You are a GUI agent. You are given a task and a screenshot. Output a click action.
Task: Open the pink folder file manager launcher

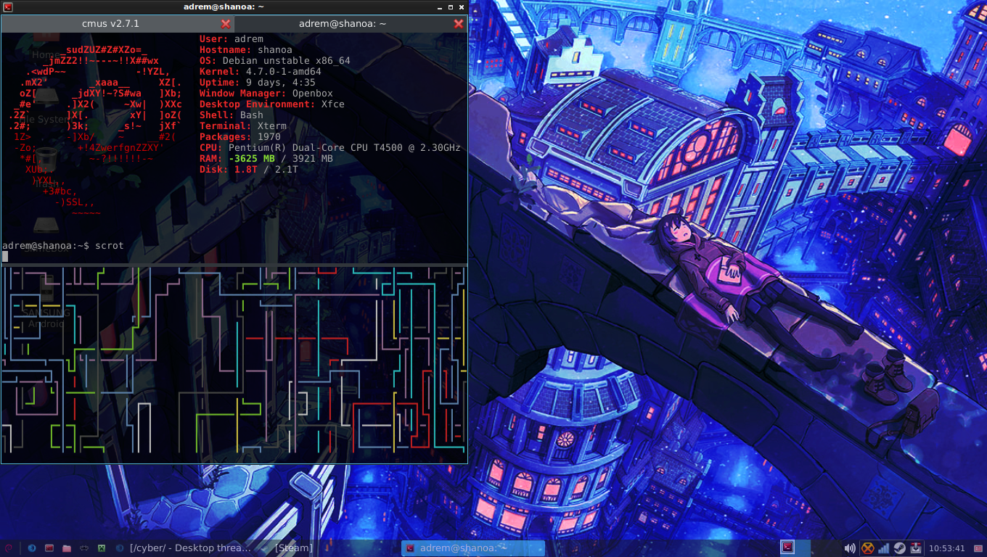[67, 548]
